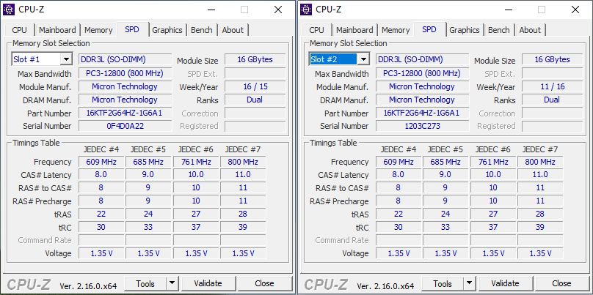The height and width of the screenshot is (295, 593).
Task: Click Validate in the left window
Action: pyautogui.click(x=208, y=283)
